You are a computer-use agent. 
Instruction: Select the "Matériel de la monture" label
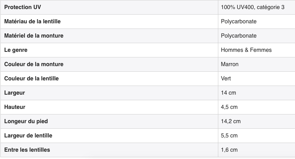point(34,36)
